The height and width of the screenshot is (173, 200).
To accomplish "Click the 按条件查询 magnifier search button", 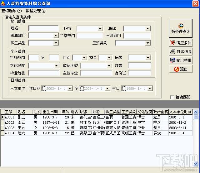I will 181,28.
